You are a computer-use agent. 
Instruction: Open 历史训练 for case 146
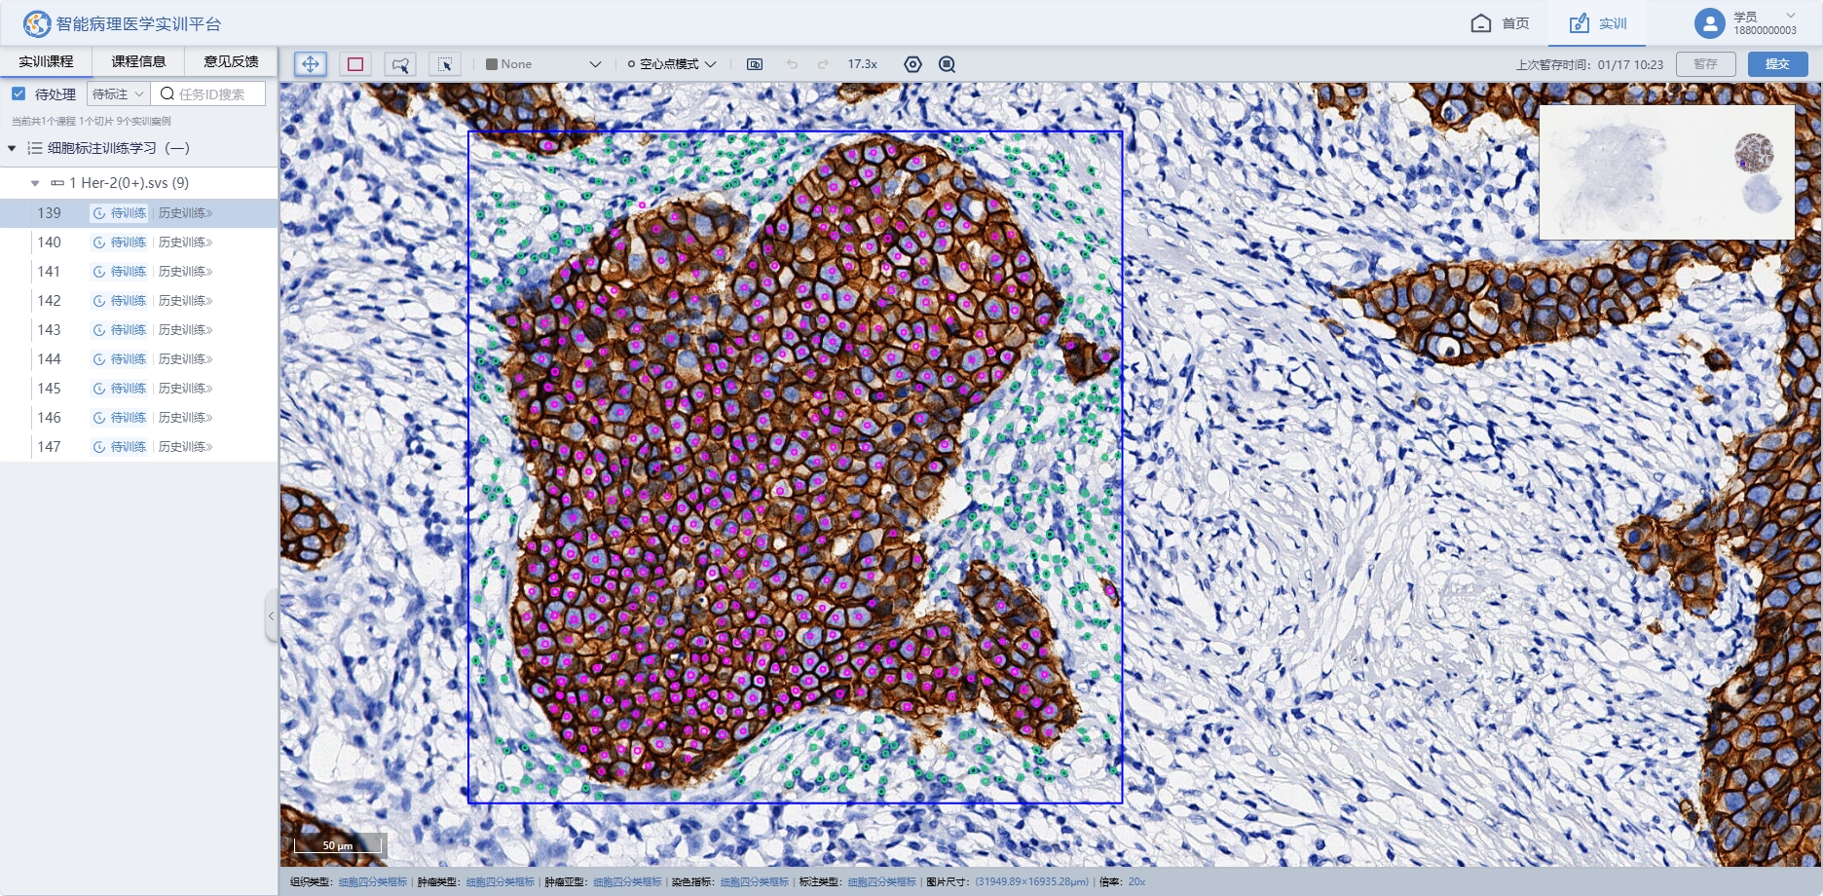[185, 418]
